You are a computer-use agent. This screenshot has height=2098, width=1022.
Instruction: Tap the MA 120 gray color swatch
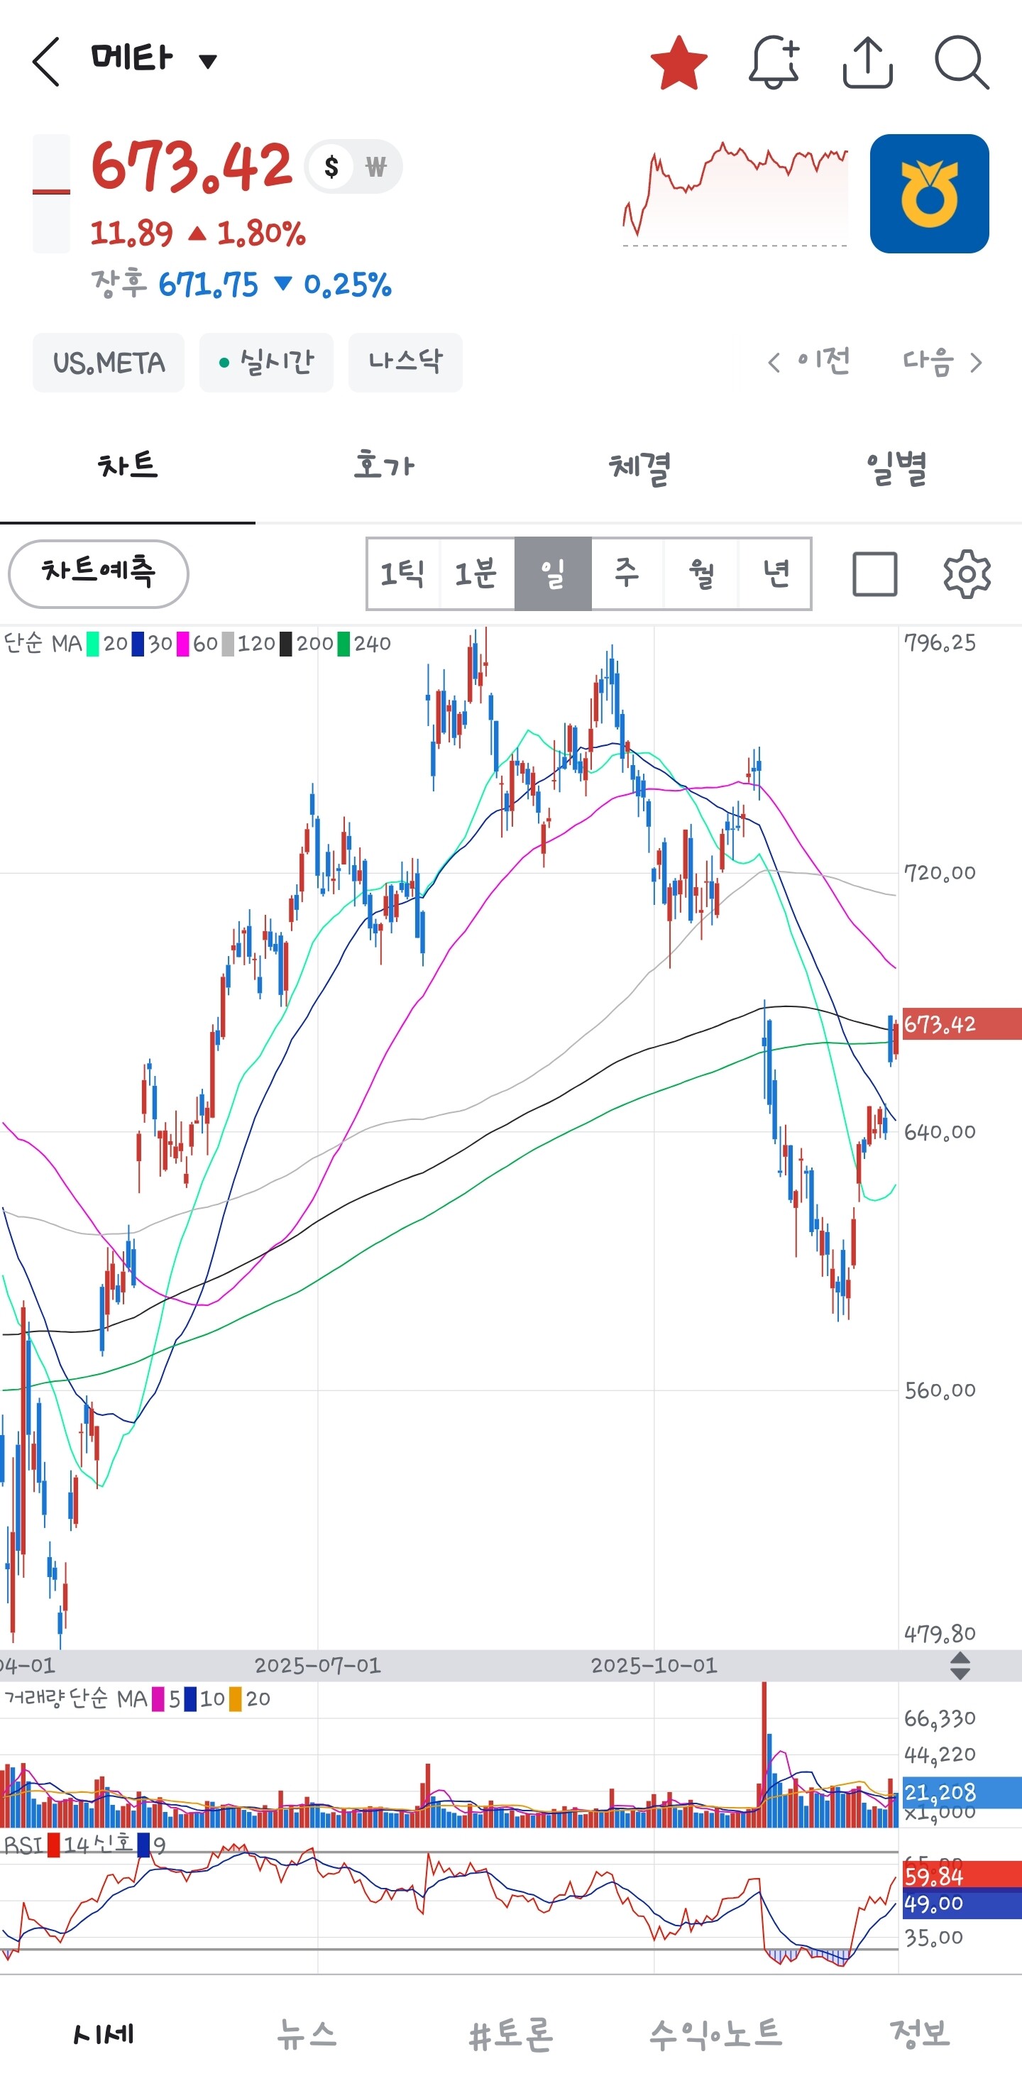coord(228,644)
